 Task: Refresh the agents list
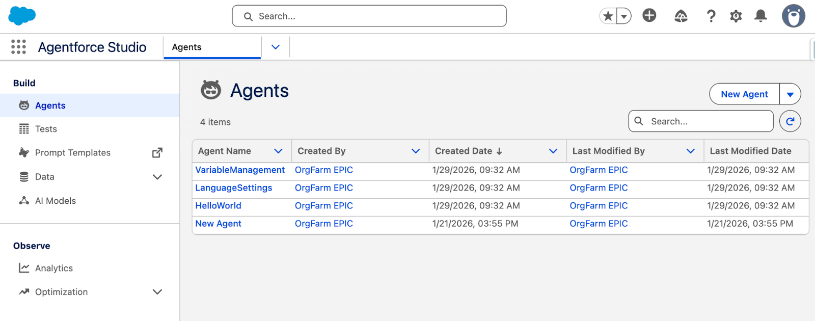click(x=790, y=121)
